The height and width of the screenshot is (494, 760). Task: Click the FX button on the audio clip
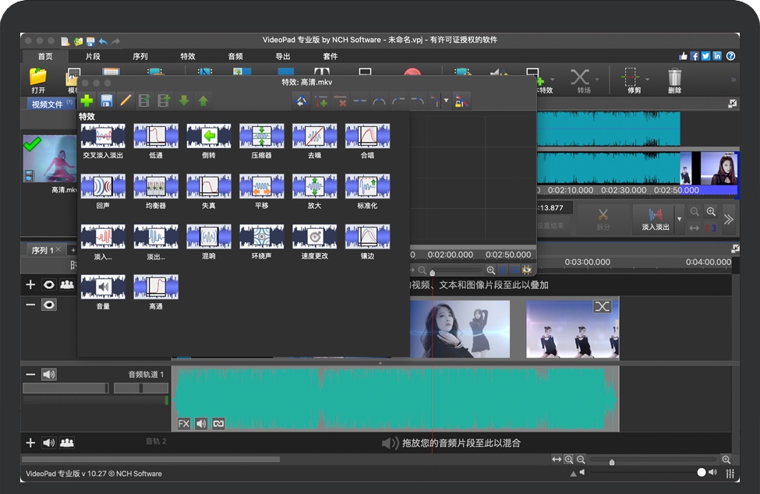(183, 423)
